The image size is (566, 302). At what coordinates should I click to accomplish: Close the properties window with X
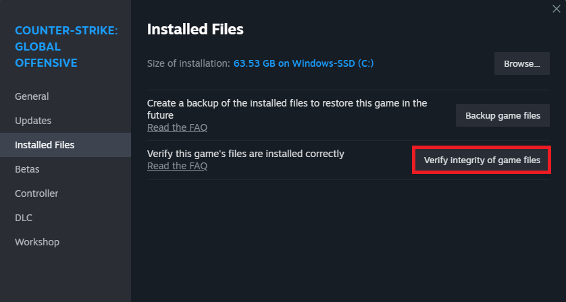point(555,7)
